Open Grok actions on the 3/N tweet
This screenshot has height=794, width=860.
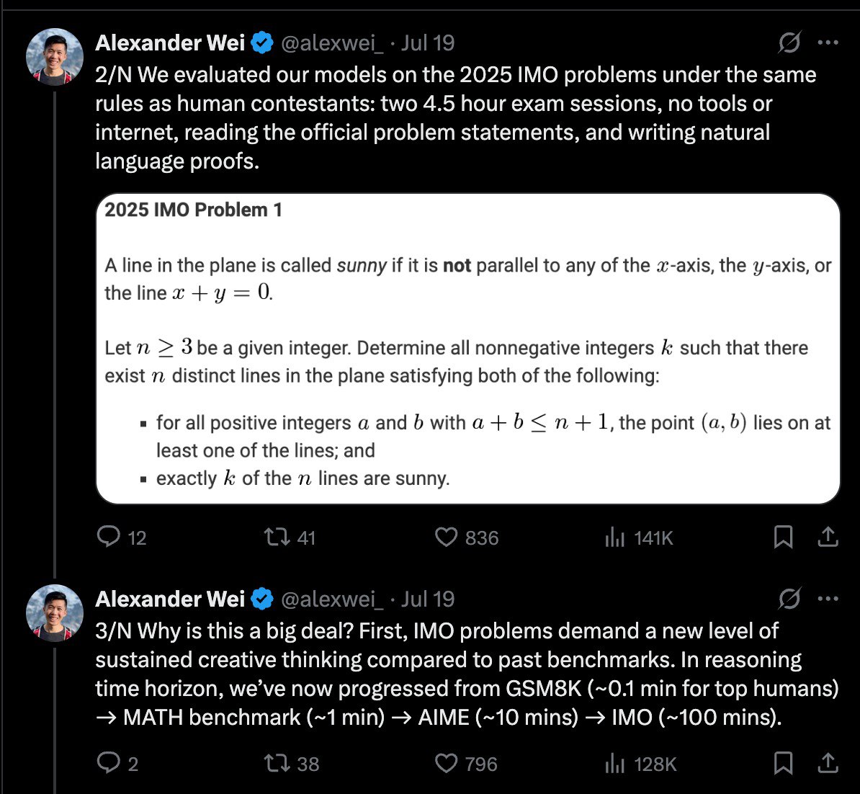coord(789,599)
